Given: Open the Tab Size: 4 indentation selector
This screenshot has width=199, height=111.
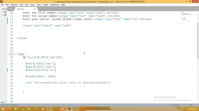Looking at the screenshot, I should pyautogui.click(x=176, y=105).
